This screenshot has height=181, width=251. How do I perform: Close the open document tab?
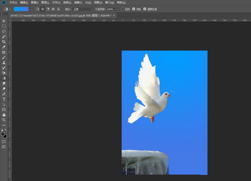pyautogui.click(x=114, y=15)
